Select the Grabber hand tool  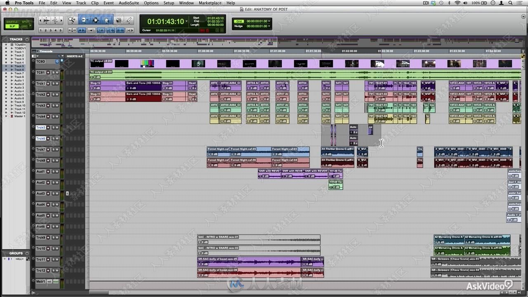tap(107, 20)
